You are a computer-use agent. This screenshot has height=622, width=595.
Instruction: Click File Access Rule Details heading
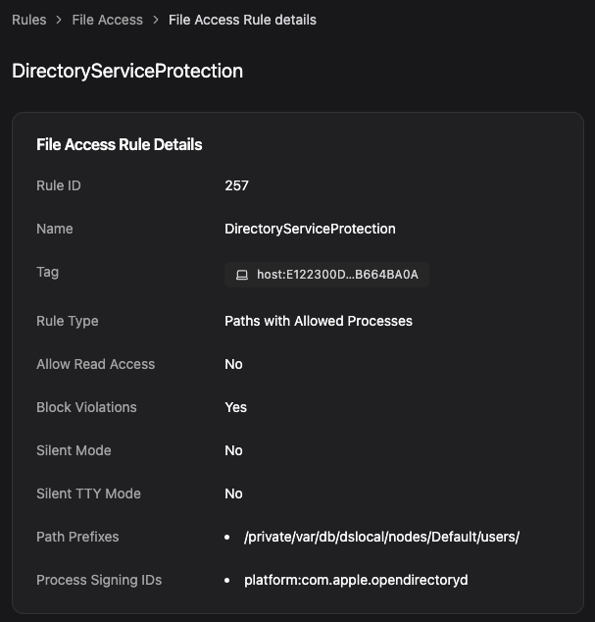[119, 144]
